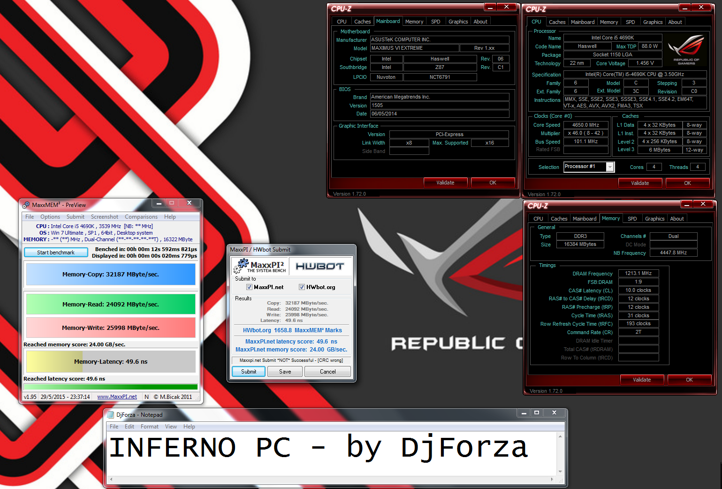This screenshot has width=722, height=489.
Task: Switch to Caches tab in CPU-Z Mainboard window
Action: (x=362, y=22)
